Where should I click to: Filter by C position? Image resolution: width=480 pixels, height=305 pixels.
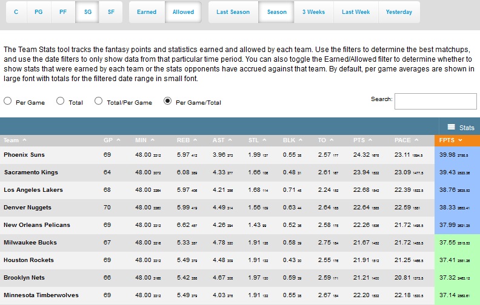click(x=16, y=12)
